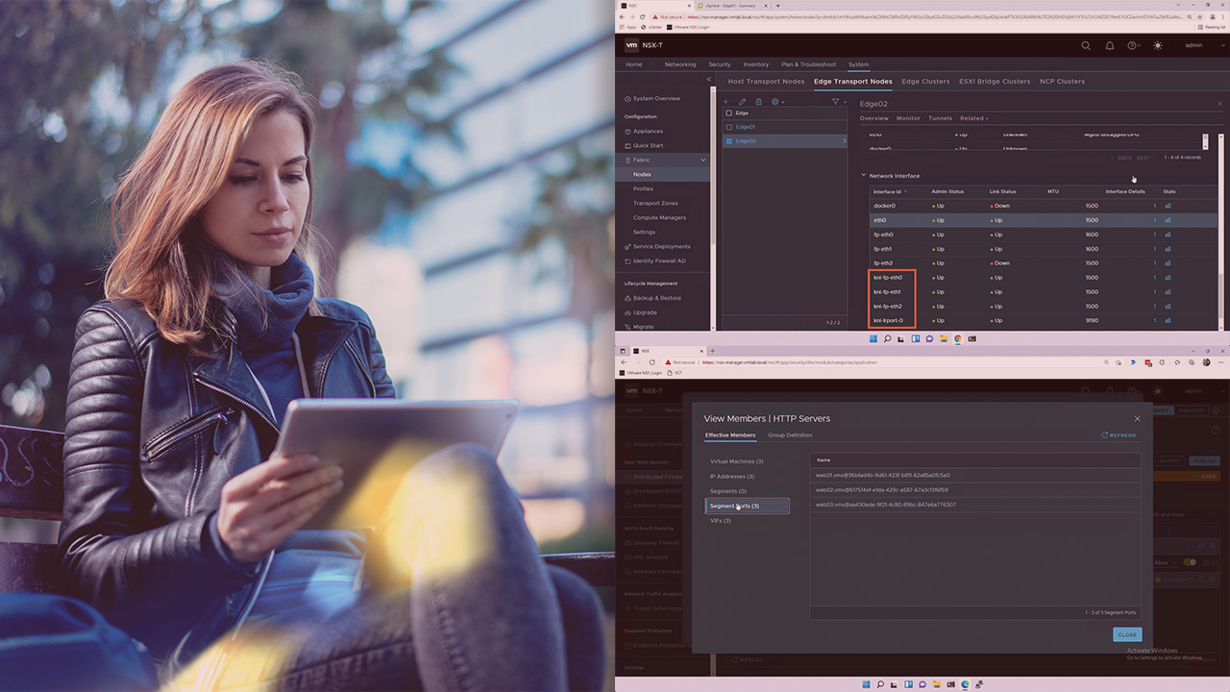Viewport: 1230px width, 692px height.
Task: Click REFRESH in the View Members dialog
Action: [x=1119, y=435]
